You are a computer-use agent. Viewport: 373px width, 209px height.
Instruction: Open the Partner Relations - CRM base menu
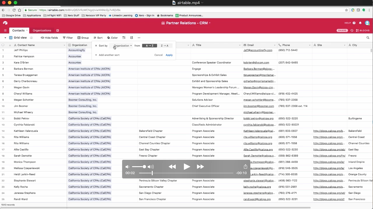[x=186, y=23]
